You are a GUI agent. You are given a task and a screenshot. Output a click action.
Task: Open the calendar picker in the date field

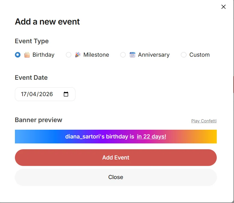[x=66, y=94]
